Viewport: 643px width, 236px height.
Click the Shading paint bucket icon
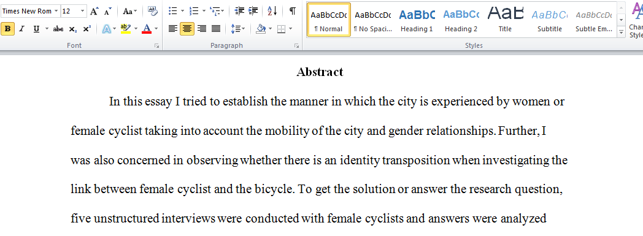[261, 29]
